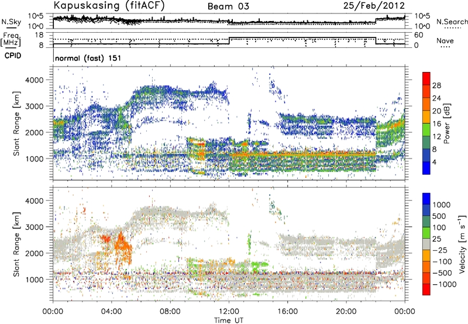Click the '08:00' time tick label
Viewport: 468px width, 324px height.
tap(170, 312)
